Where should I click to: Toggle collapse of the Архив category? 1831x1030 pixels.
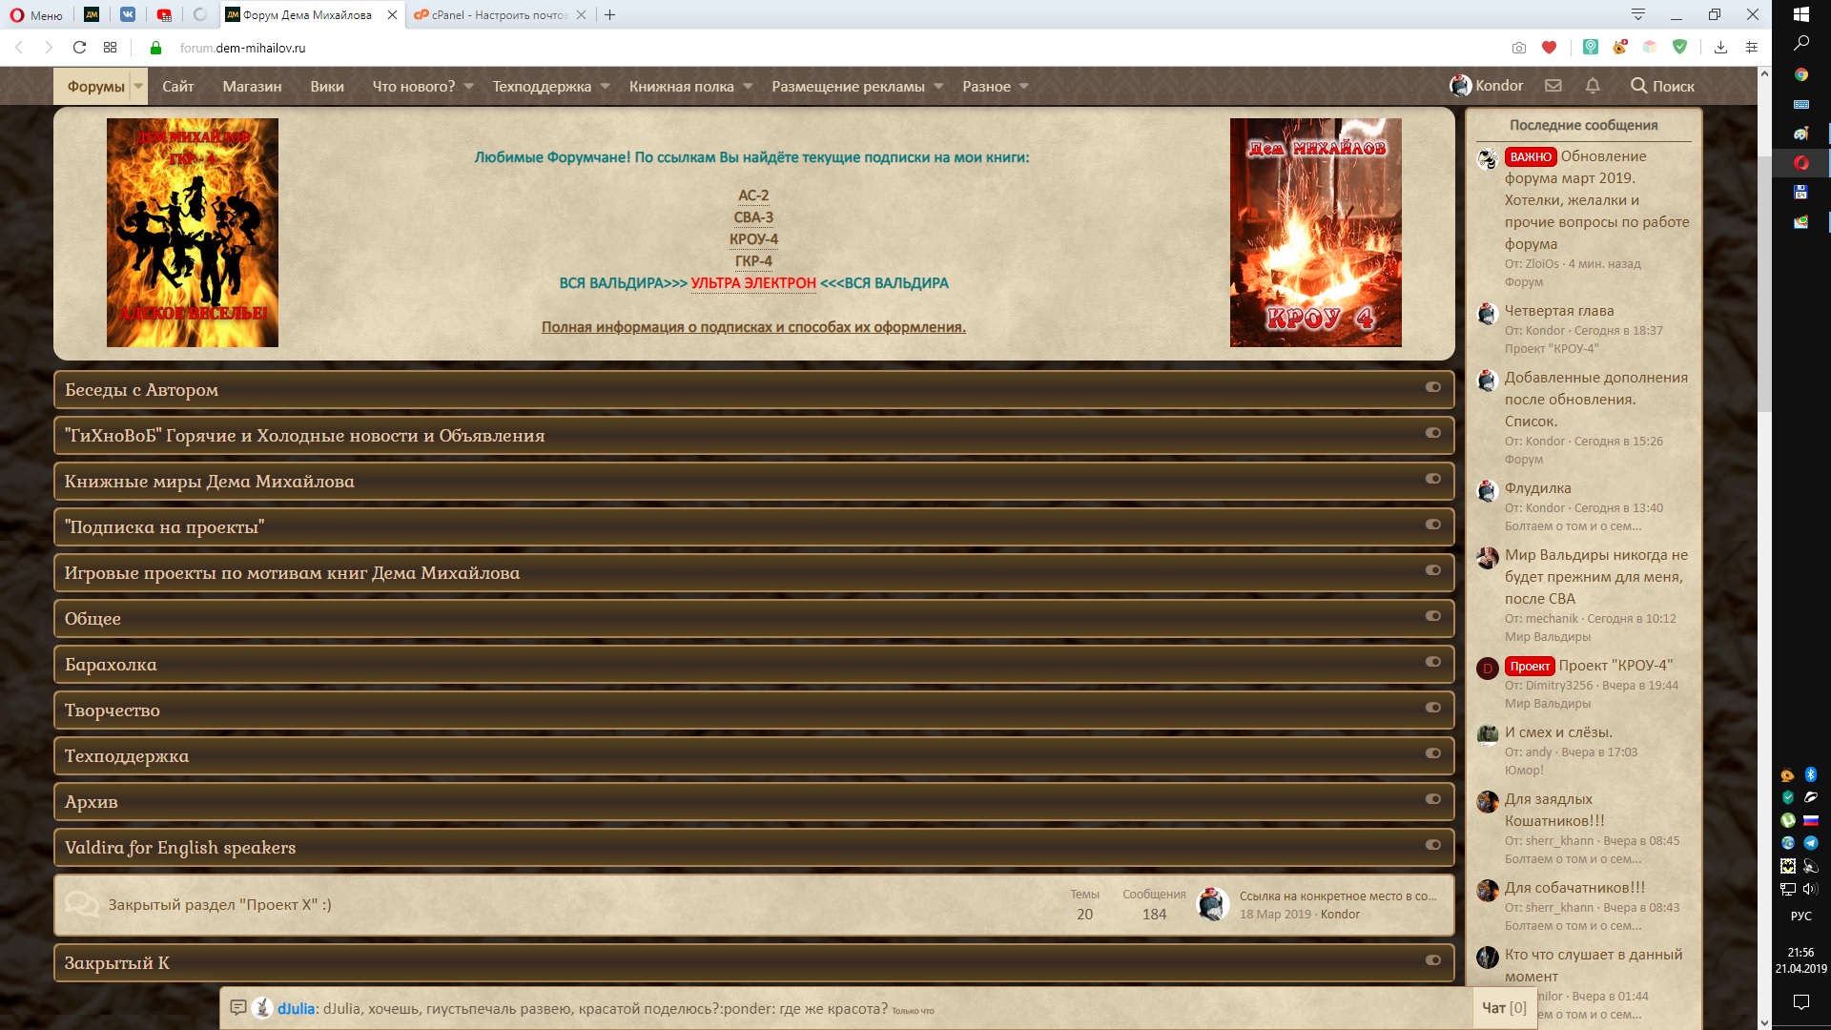(1432, 799)
